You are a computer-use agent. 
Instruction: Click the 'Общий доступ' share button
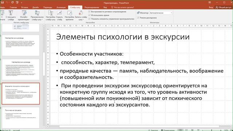tap(224, 7)
